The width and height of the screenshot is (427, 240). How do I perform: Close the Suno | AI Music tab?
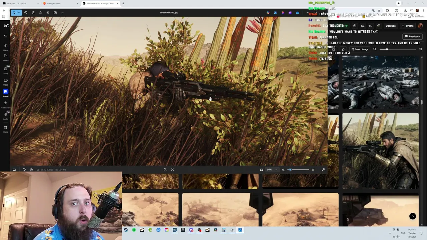[x=77, y=3]
